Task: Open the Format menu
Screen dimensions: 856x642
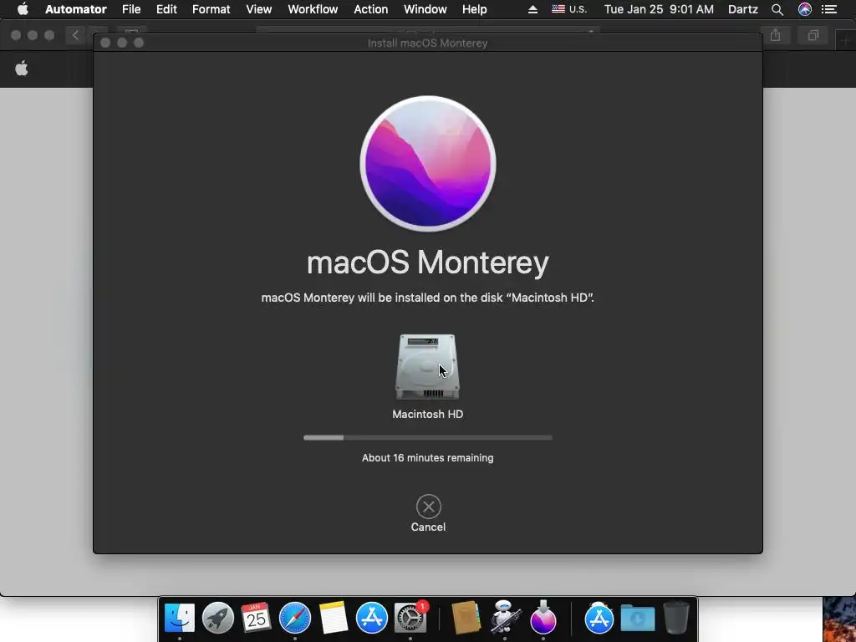Action: [x=211, y=9]
